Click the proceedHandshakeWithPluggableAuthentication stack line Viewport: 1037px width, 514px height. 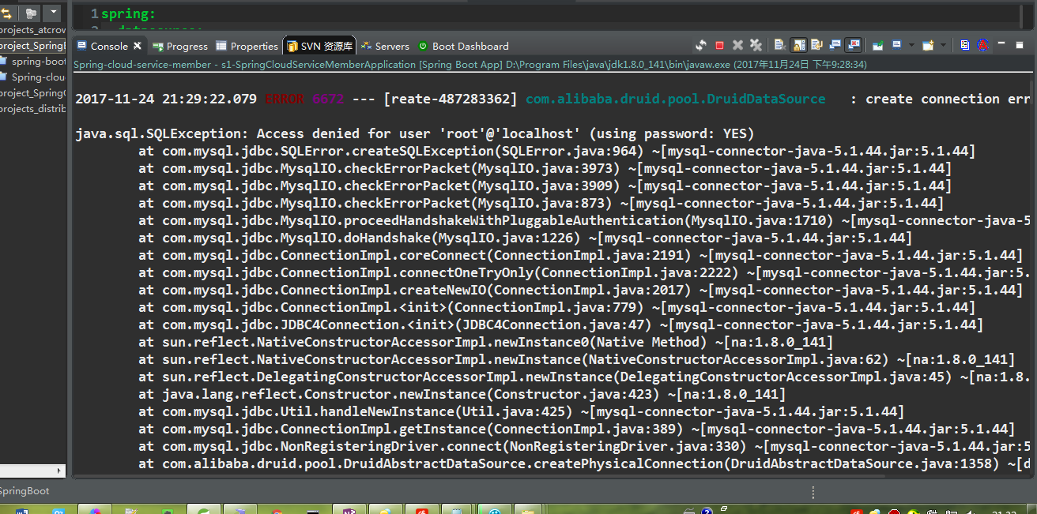[x=585, y=220]
